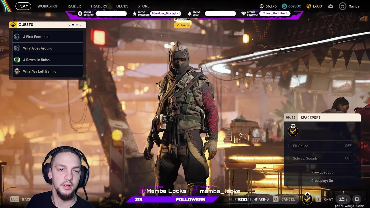
Task: Click the BACK label
Action: click(x=26, y=199)
